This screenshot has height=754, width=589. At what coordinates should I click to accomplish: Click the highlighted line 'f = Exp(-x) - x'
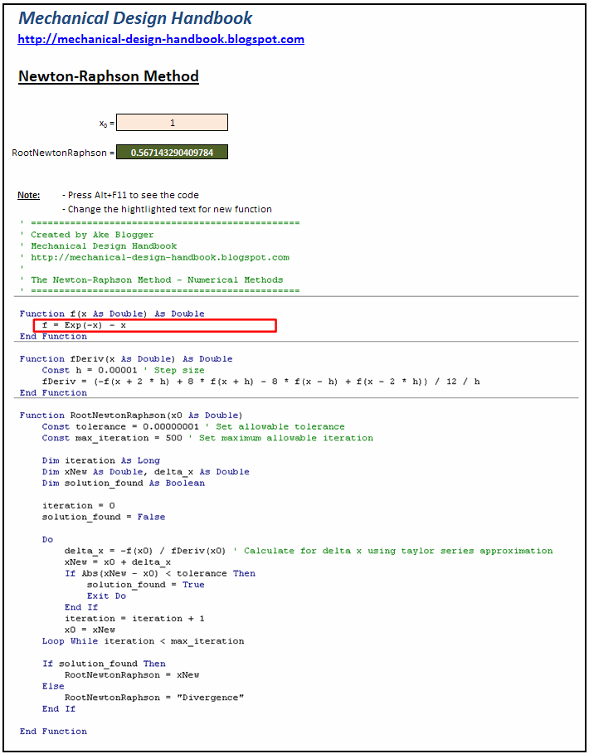click(x=155, y=325)
